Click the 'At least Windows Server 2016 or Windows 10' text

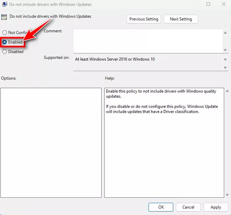(115, 59)
